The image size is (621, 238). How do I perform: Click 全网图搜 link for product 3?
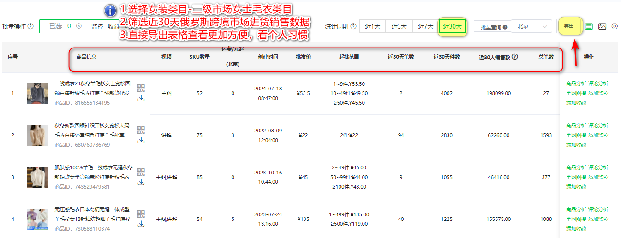[x=576, y=177]
